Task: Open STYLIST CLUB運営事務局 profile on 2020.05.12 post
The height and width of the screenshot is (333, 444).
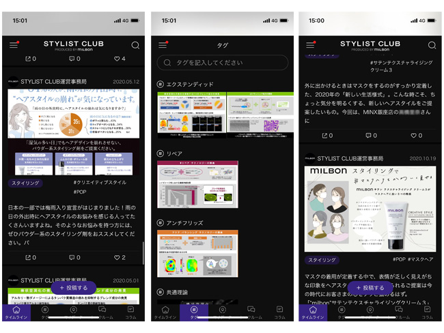Action: (x=53, y=82)
